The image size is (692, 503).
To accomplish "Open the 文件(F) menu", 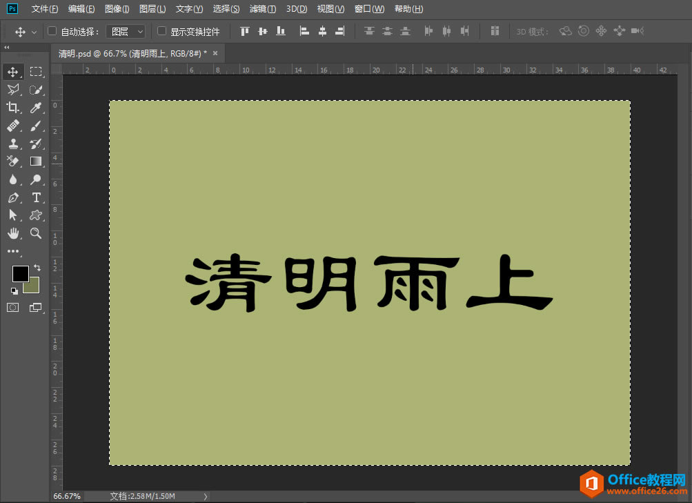I will tap(45, 9).
